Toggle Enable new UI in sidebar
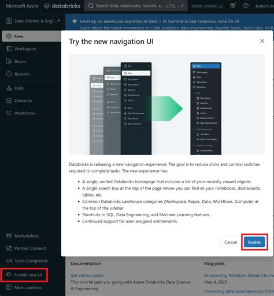 pos(24,275)
